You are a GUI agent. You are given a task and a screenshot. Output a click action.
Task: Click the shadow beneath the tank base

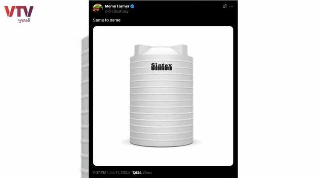161,144
